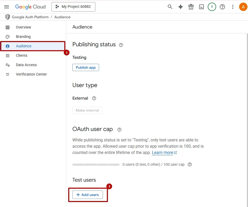Open Gemini AI sparkle assistant
This screenshot has height=207, width=248.
click(x=181, y=7)
